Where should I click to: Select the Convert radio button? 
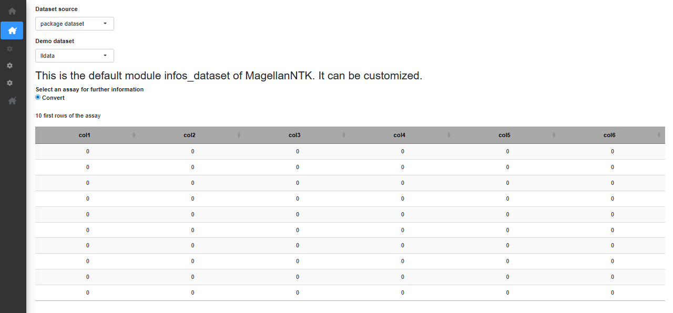point(37,97)
